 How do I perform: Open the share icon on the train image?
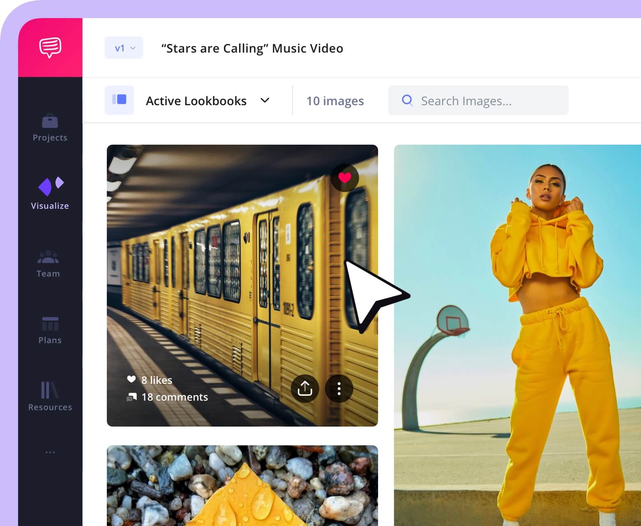(304, 388)
